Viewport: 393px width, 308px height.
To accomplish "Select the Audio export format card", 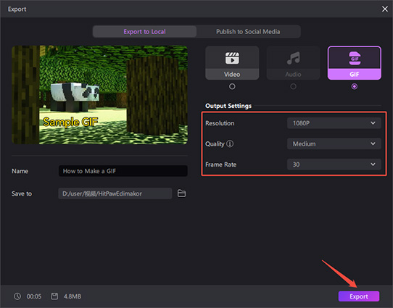I will (x=293, y=63).
